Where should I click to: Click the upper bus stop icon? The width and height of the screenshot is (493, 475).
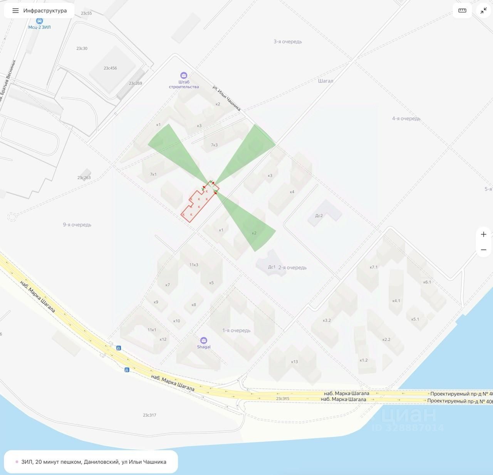(119, 348)
